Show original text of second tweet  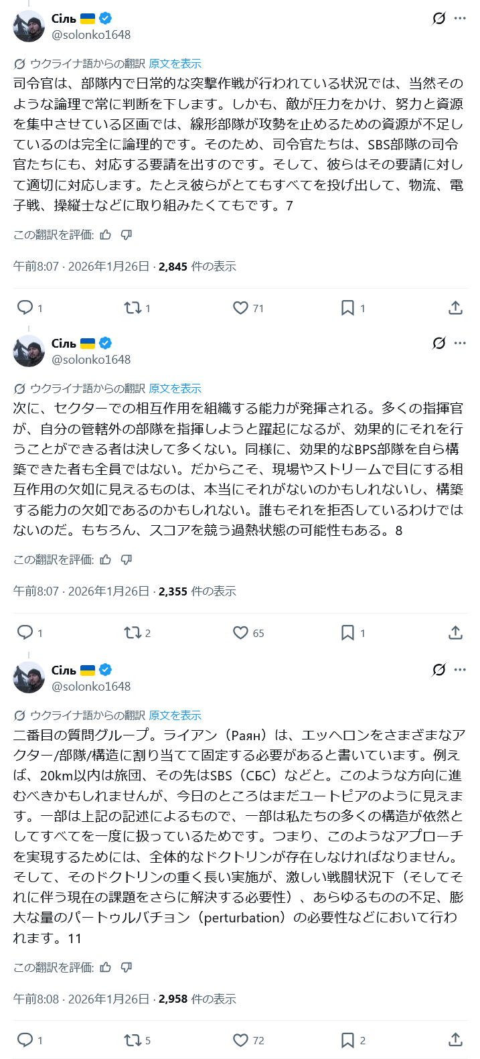click(x=175, y=389)
